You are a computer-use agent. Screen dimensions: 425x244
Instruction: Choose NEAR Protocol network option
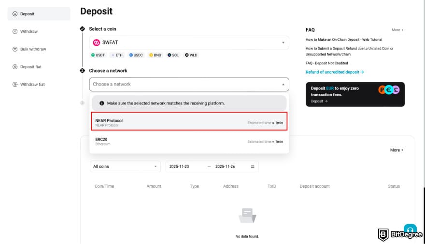(189, 121)
